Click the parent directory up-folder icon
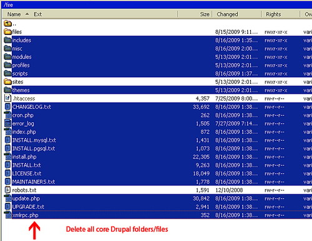312x241 pixels. (7, 23)
